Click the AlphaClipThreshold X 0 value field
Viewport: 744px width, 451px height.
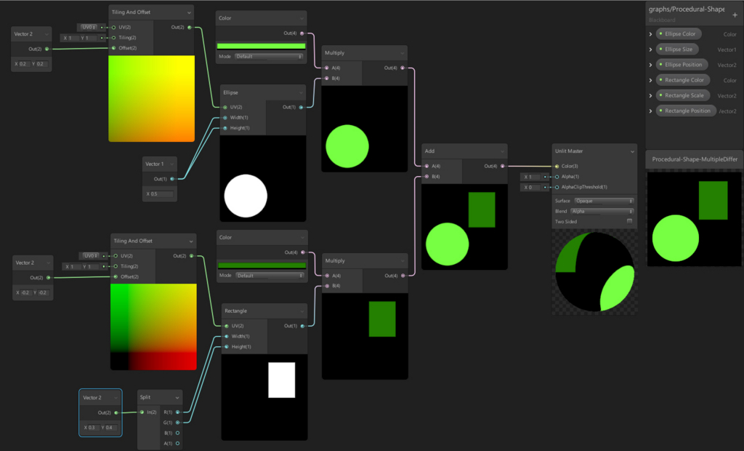[x=531, y=187]
